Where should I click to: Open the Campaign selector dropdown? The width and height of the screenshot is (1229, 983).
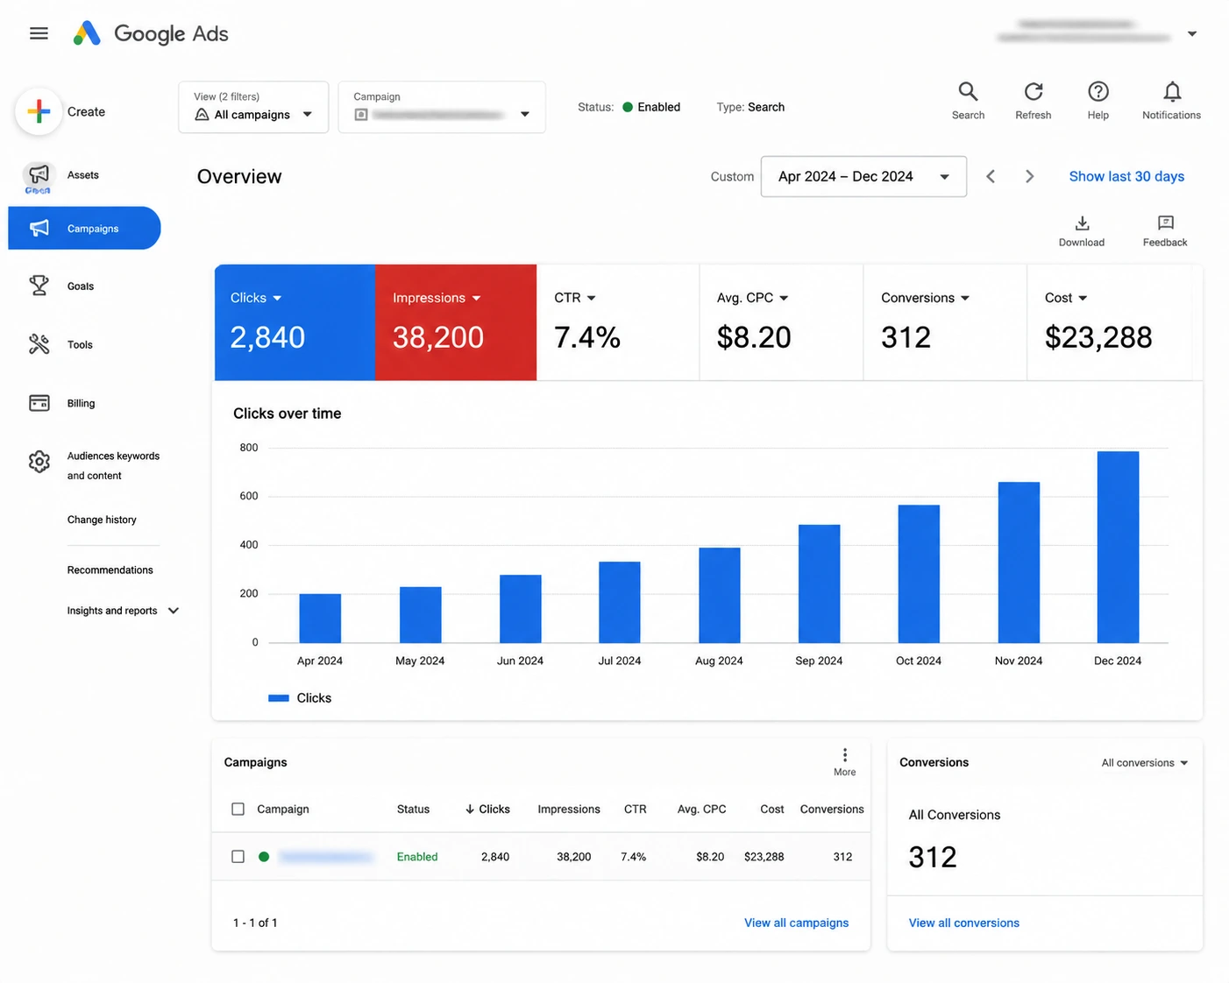pos(442,107)
